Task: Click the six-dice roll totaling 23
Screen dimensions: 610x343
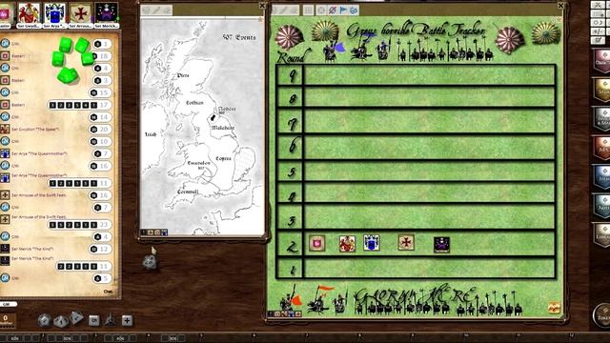Action: click(79, 225)
